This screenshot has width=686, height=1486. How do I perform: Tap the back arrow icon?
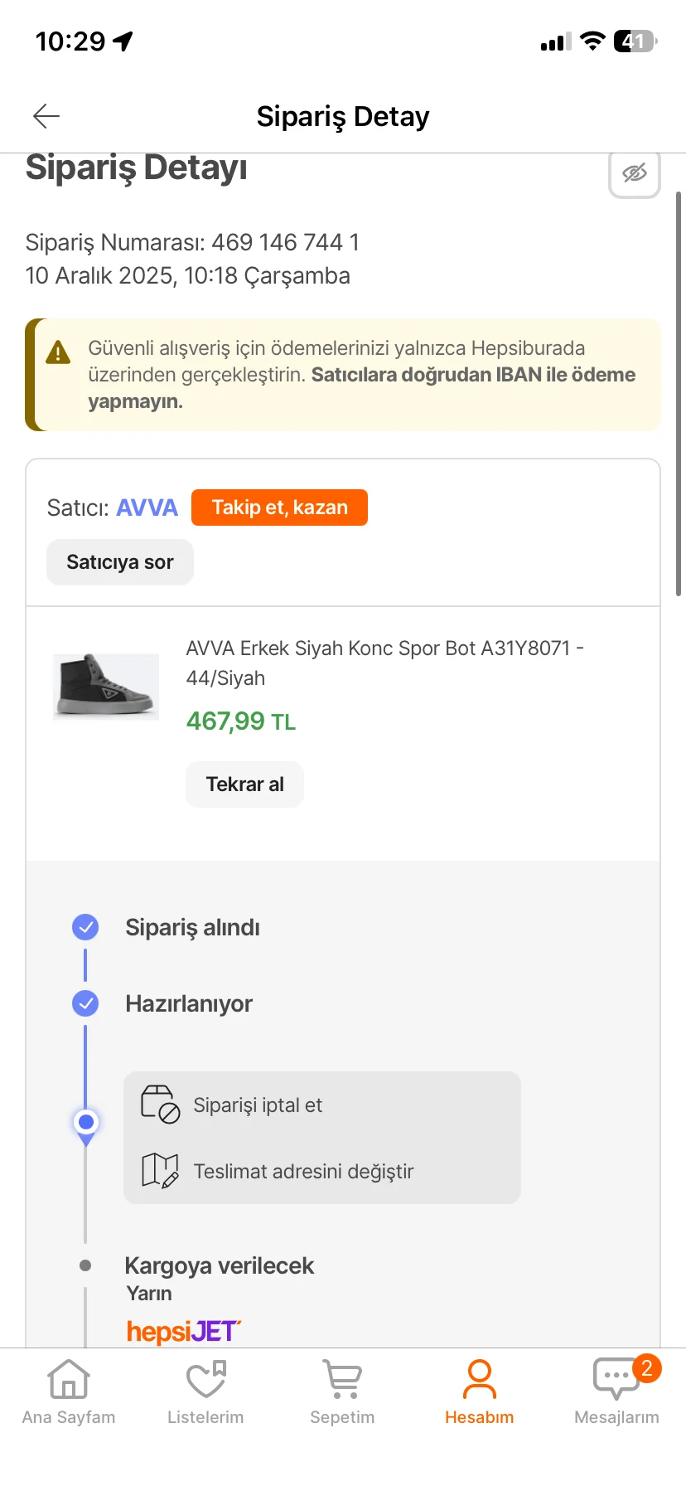click(x=46, y=116)
